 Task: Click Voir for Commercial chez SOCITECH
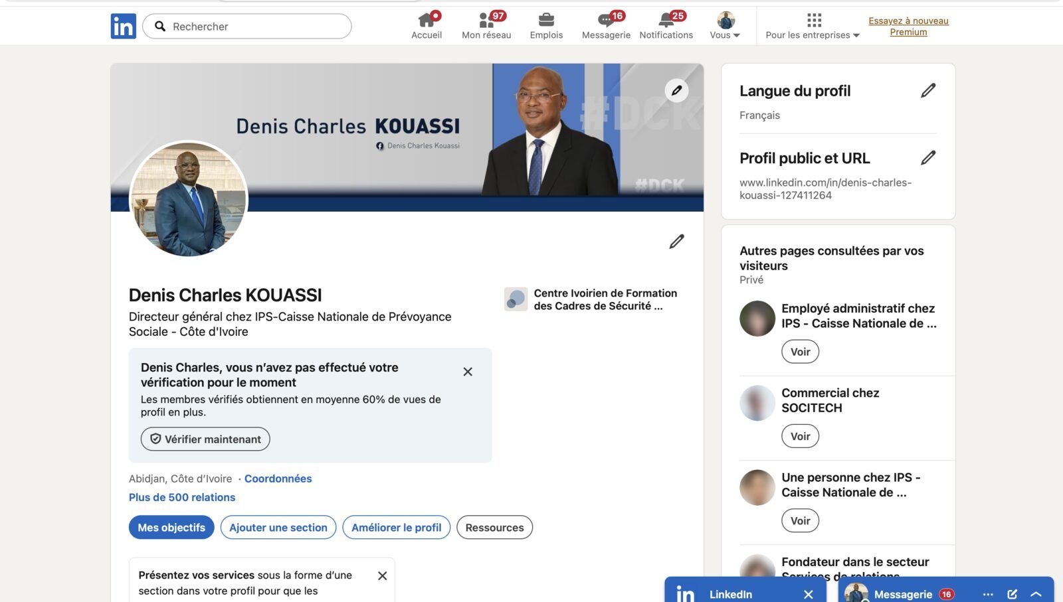click(800, 436)
